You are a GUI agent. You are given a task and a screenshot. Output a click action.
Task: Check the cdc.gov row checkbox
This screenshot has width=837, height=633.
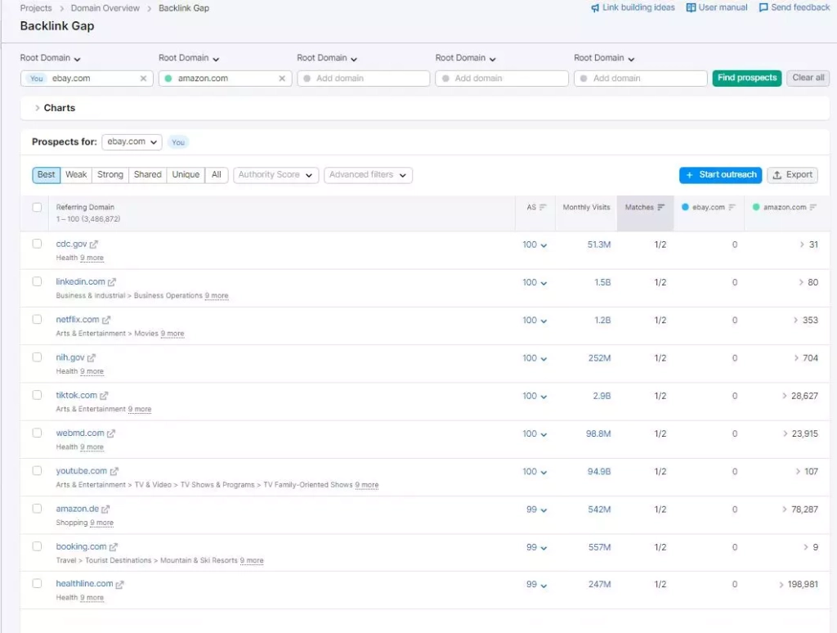pos(37,244)
